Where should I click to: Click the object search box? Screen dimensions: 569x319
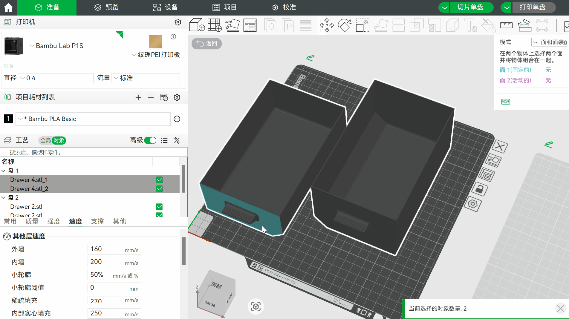(x=94, y=152)
